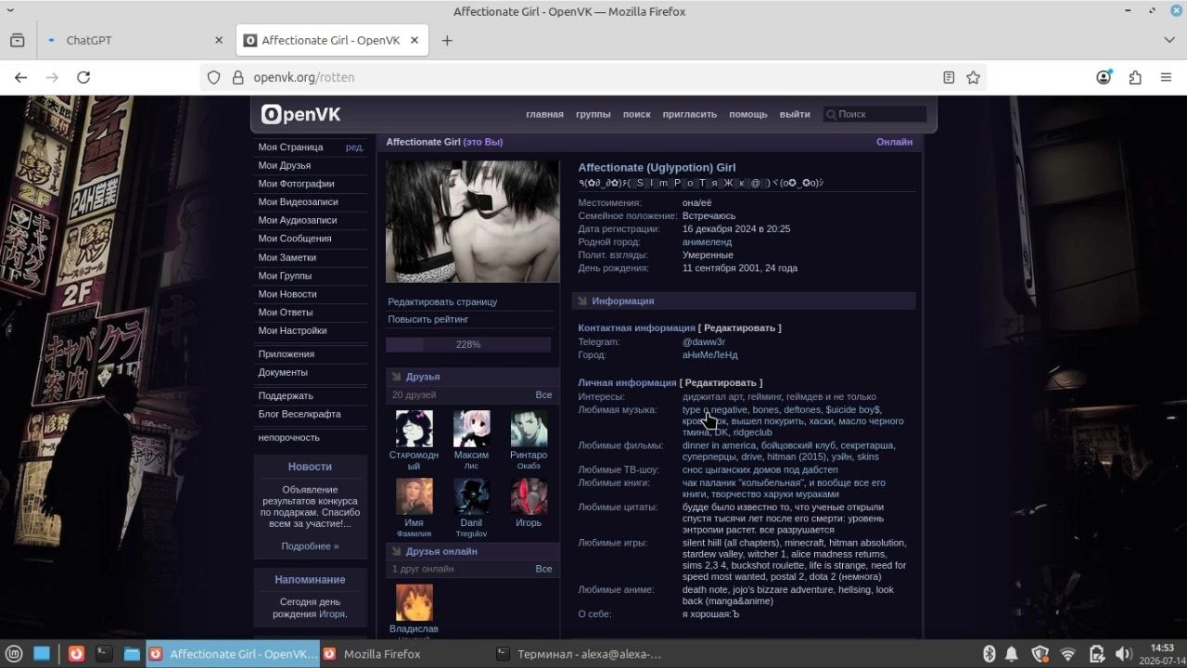Open 'главная' in the OpenVK header
Screen dimensions: 1187x668
tap(544, 114)
